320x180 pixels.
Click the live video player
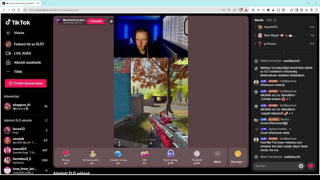tap(151, 82)
